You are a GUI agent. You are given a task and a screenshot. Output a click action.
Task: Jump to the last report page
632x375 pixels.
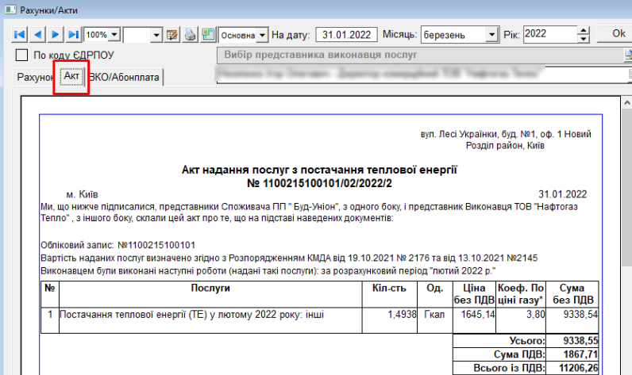click(x=73, y=35)
